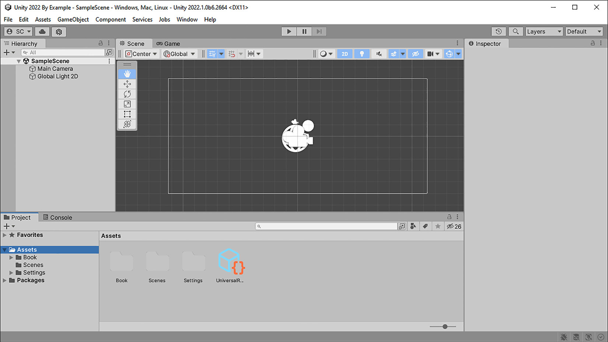Select the Rotate tool

127,94
